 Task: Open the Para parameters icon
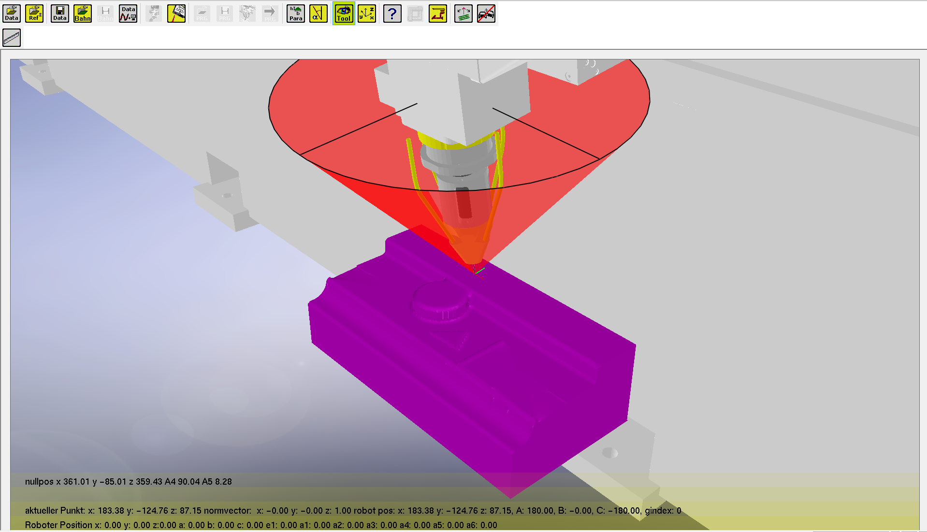[x=296, y=14]
